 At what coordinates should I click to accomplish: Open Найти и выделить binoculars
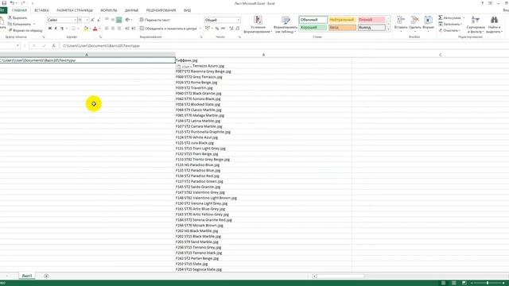[494, 25]
